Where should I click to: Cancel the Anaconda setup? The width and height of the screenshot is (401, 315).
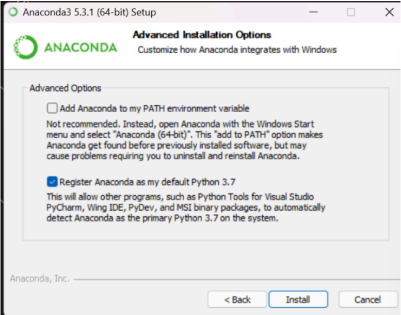pos(368,299)
